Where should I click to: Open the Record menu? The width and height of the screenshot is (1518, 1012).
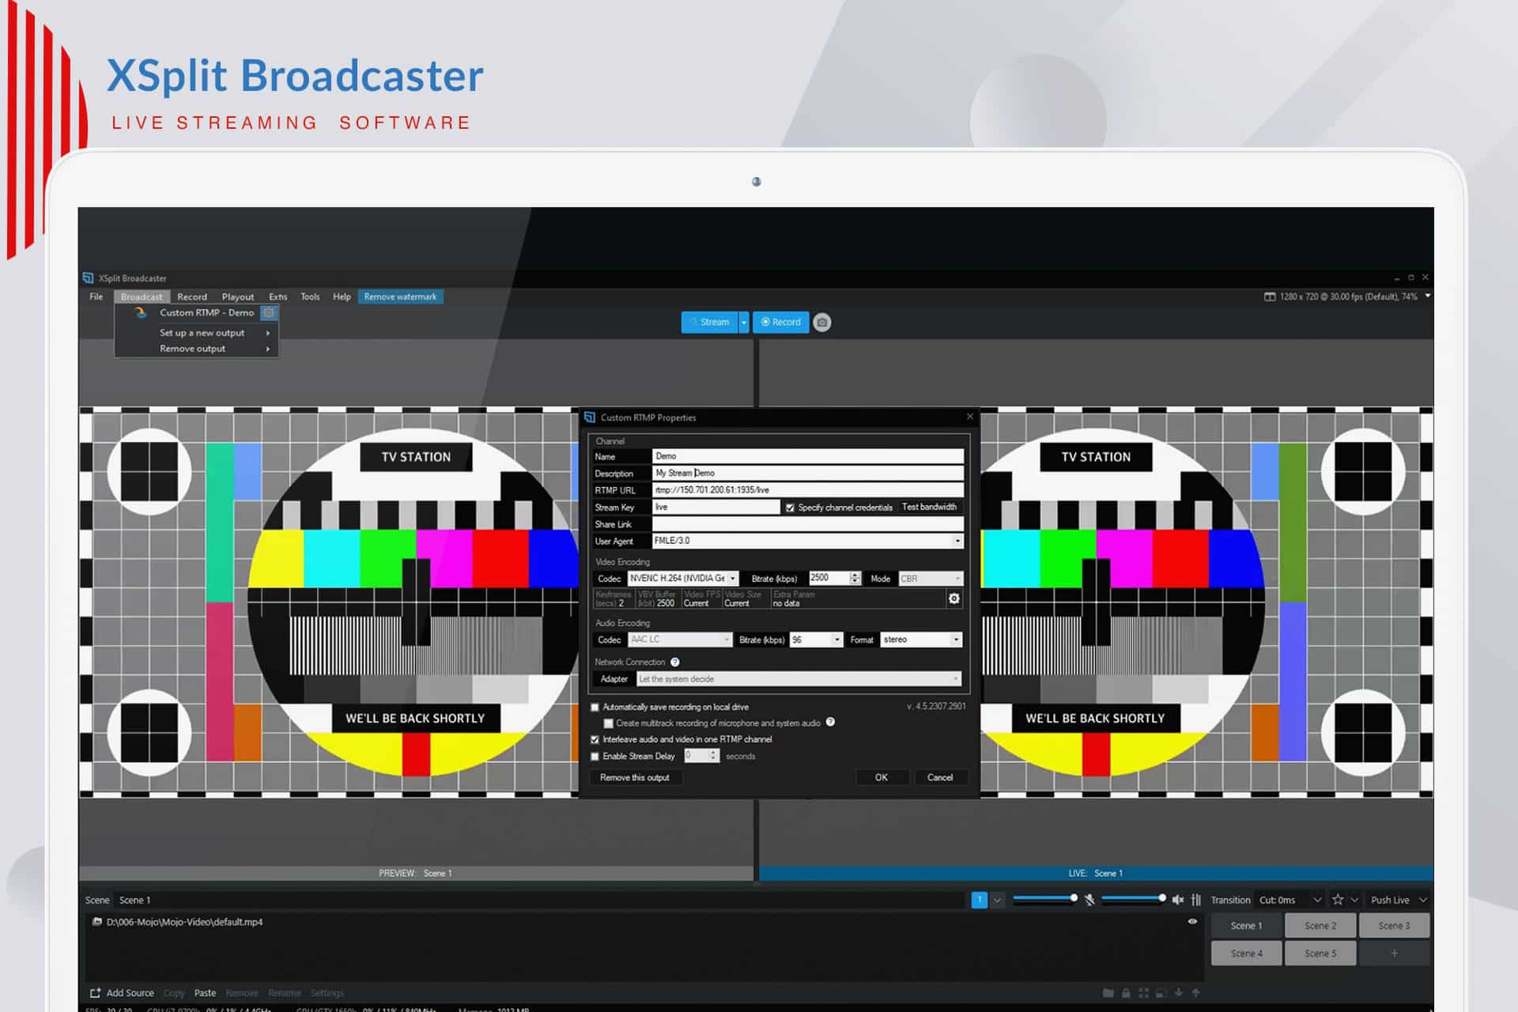click(192, 296)
